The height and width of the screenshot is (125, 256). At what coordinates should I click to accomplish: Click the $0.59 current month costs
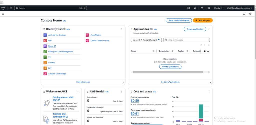(x=135, y=101)
